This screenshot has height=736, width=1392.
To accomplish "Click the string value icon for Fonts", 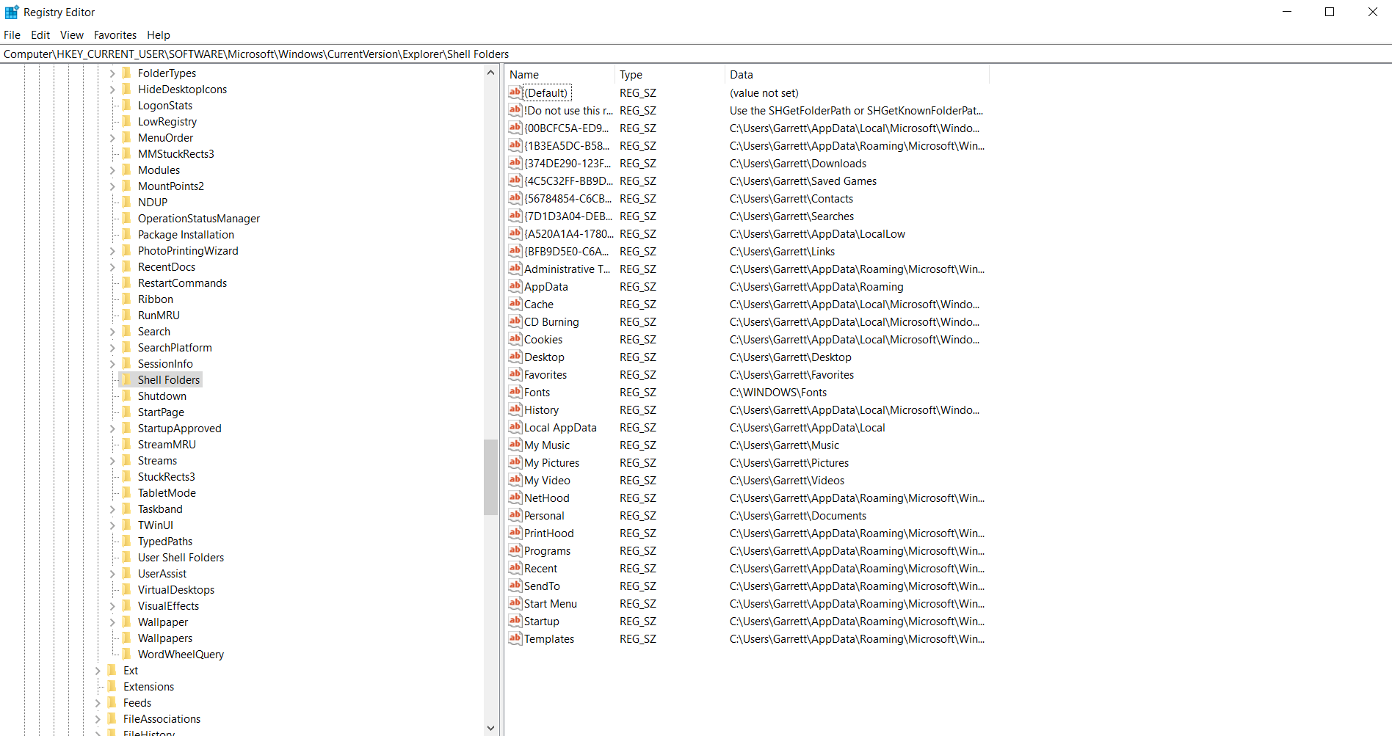I will [515, 392].
